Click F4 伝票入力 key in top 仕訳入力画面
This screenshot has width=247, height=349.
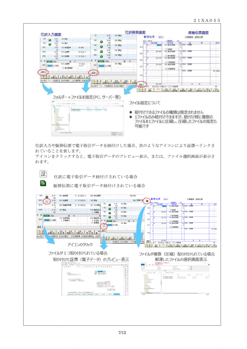coord(80,76)
